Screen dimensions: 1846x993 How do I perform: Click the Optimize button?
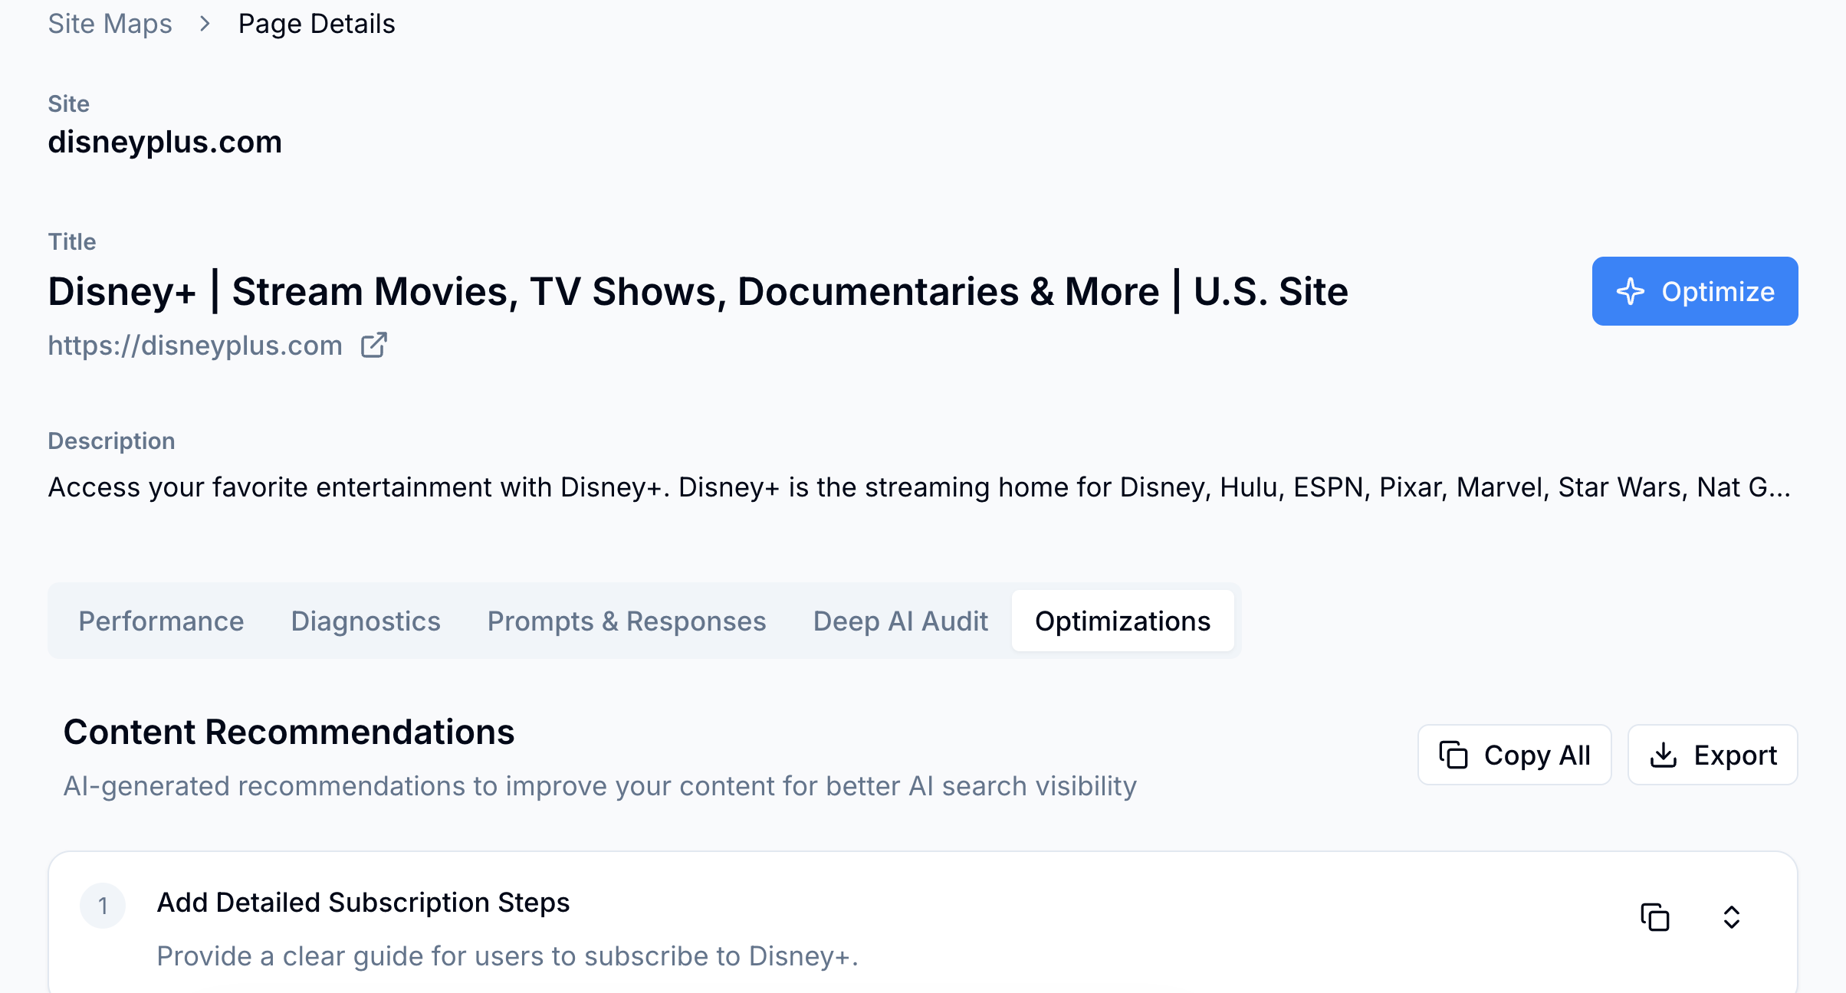(x=1695, y=291)
